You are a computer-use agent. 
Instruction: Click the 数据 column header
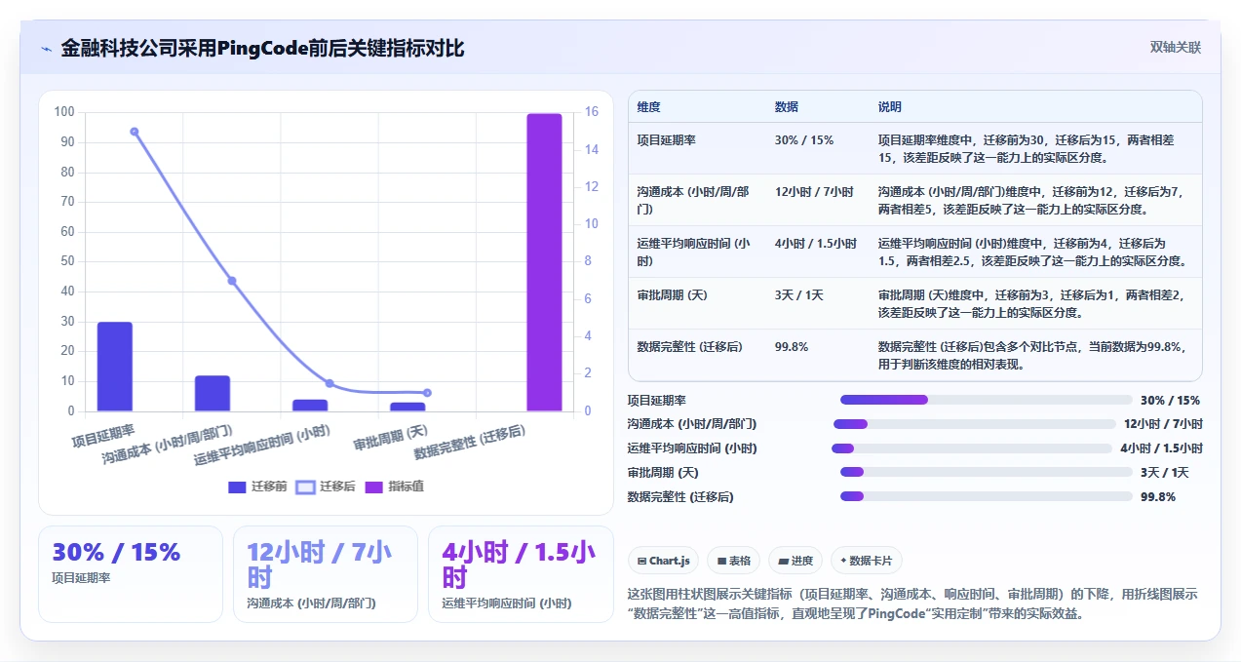[x=787, y=107]
